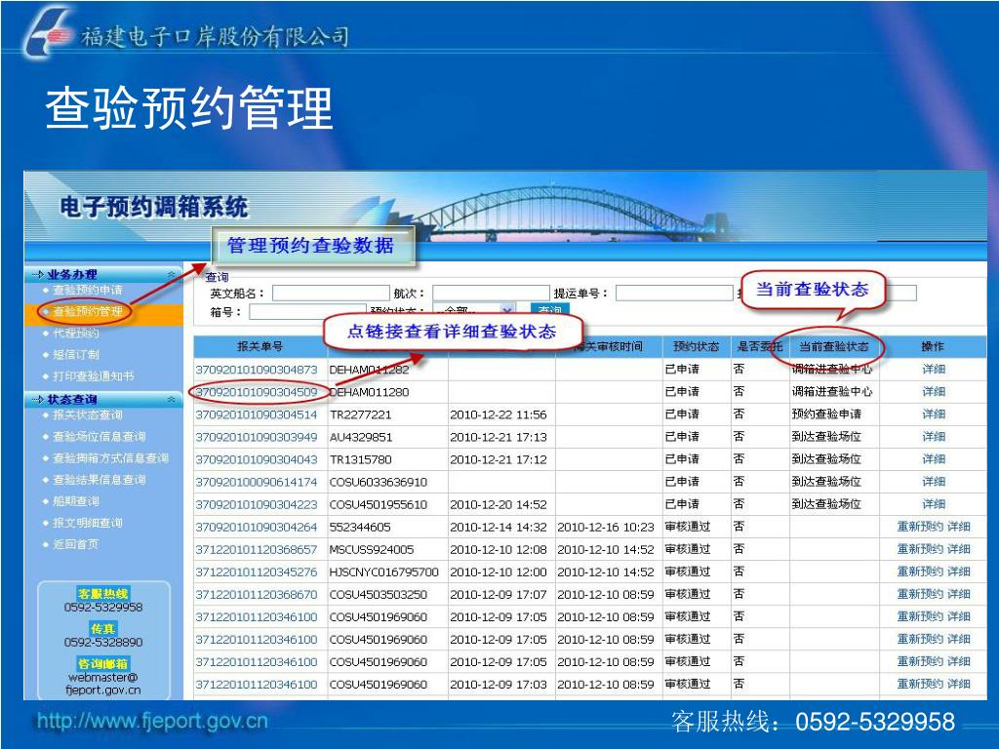Click 重新预约 for row COSU4503503250
This screenshot has width=999, height=749.
[x=920, y=594]
